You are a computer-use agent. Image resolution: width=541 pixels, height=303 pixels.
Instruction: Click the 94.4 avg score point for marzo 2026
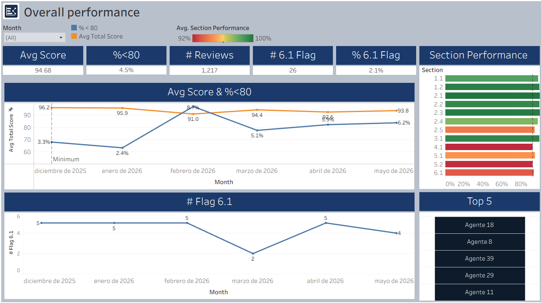tap(257, 110)
